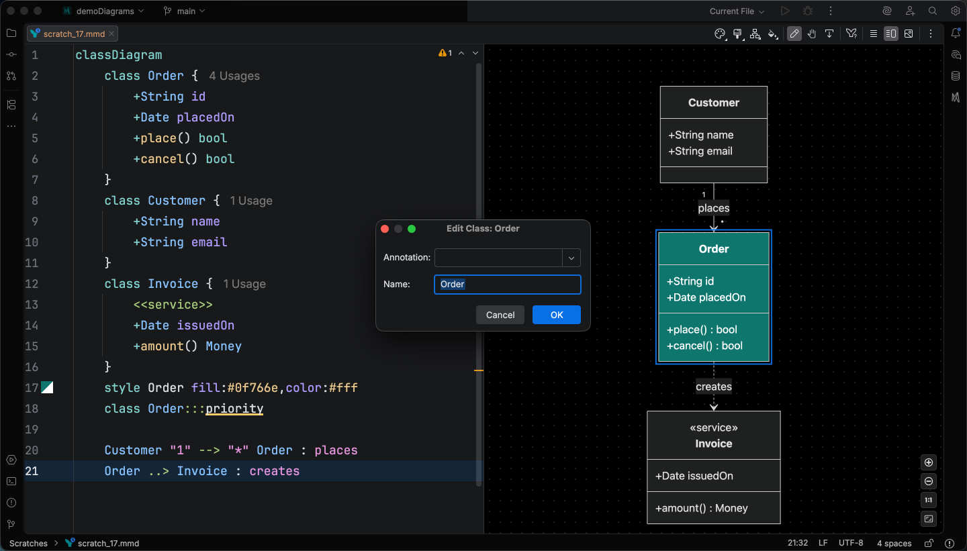Viewport: 967px width, 551px height.
Task: Open Code With Me add user icon
Action: click(910, 11)
